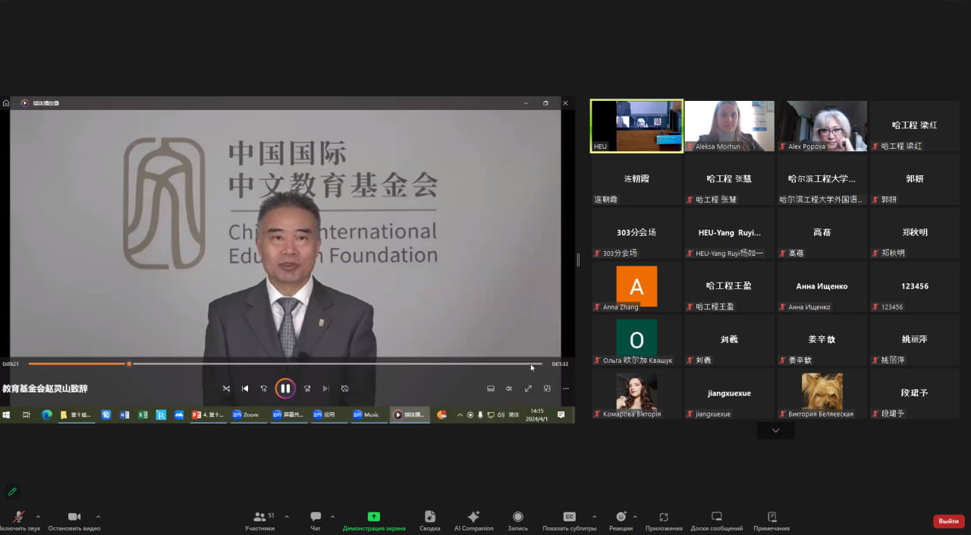This screenshot has height=535, width=971.
Task: Open the AI Companion
Action: coord(473,519)
